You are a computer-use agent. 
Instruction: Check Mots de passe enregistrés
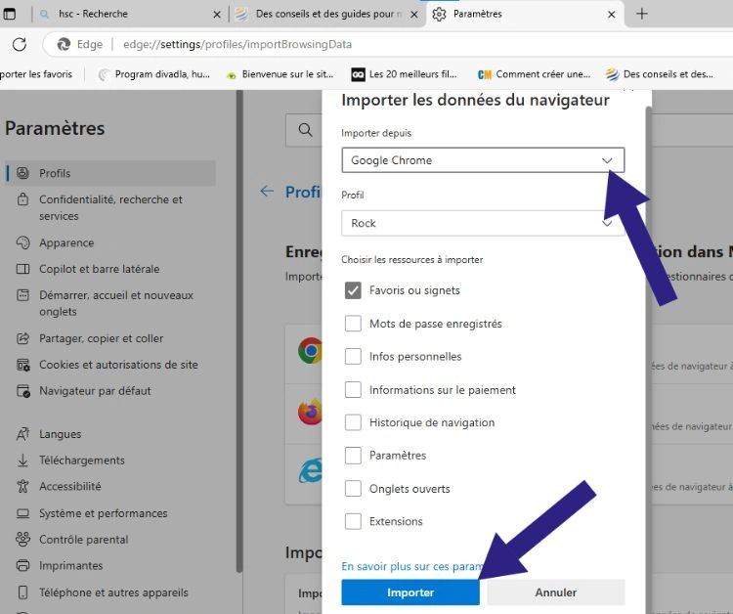[x=353, y=324]
